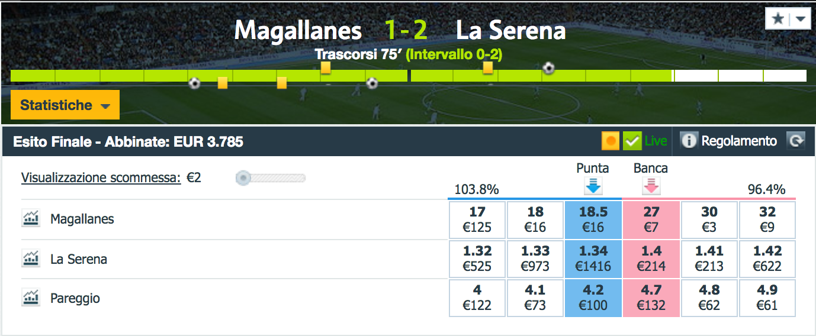Click the Visualizzazione scommessa link
816x336 pixels.
pyautogui.click(x=101, y=177)
